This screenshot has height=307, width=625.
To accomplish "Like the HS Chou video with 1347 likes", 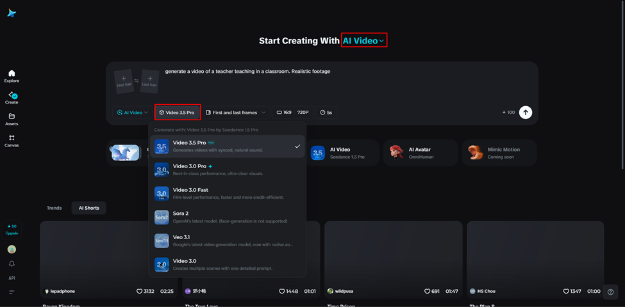I will (x=566, y=292).
